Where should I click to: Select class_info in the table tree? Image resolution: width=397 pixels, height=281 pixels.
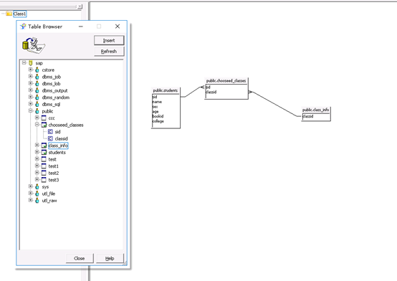(x=58, y=146)
